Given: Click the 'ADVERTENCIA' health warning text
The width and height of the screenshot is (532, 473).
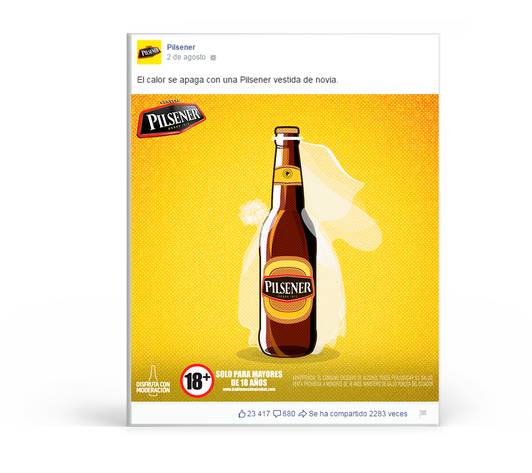Looking at the screenshot, I should [363, 381].
